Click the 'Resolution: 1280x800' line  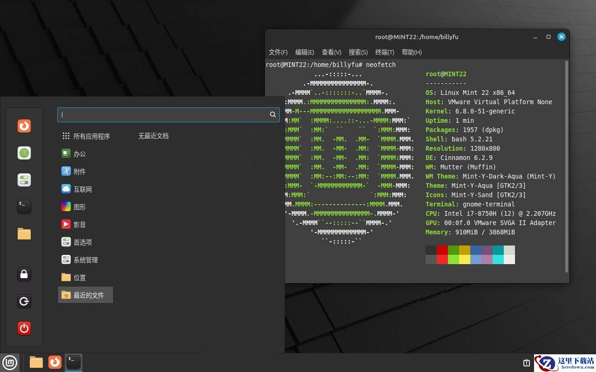pyautogui.click(x=463, y=148)
